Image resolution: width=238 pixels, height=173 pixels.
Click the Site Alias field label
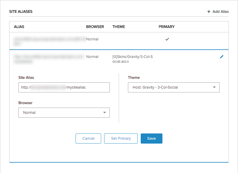26,78
